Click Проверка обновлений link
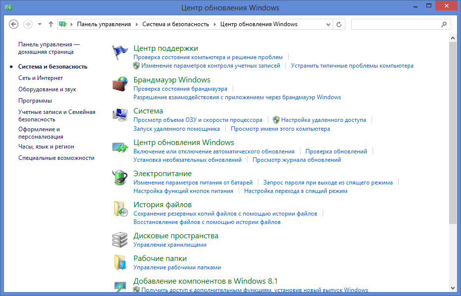 (x=336, y=151)
